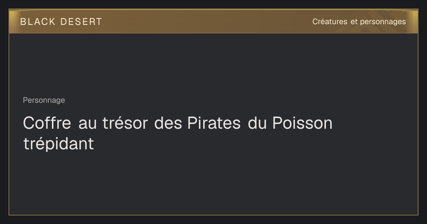427x224 pixels.
Task: Click the word trésor in the title
Action: click(x=125, y=123)
